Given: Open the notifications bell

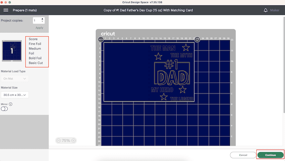Looking at the screenshot, I should click(x=266, y=10).
